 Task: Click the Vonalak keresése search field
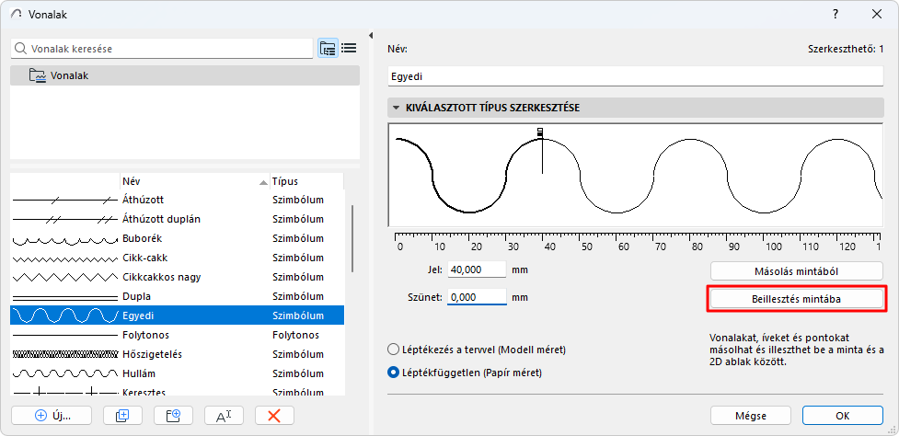[x=162, y=49]
